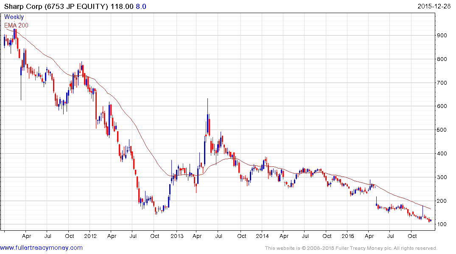Click the 600 price axis label

pyautogui.click(x=442, y=106)
